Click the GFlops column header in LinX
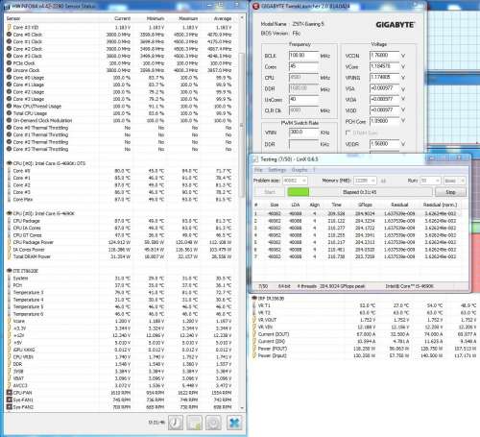The height and width of the screenshot is (437, 480). (x=365, y=205)
